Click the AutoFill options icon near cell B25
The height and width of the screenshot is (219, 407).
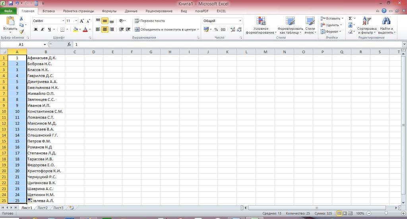tap(30, 200)
